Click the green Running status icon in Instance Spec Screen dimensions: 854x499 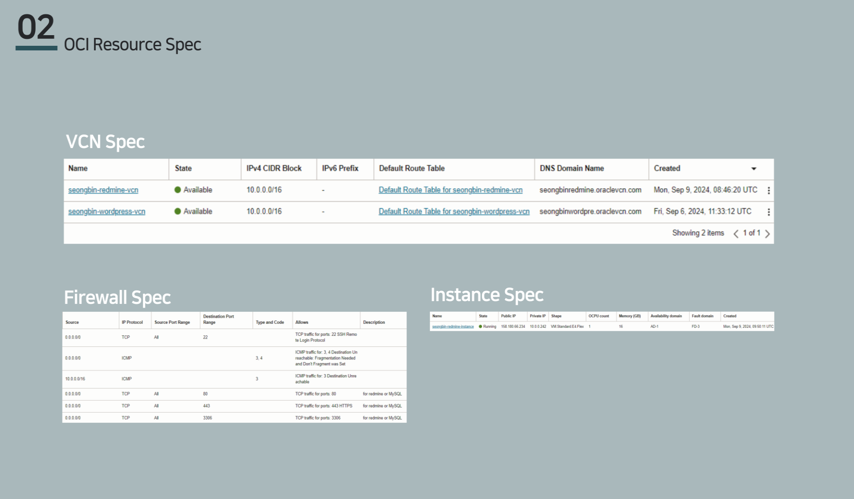click(x=480, y=327)
